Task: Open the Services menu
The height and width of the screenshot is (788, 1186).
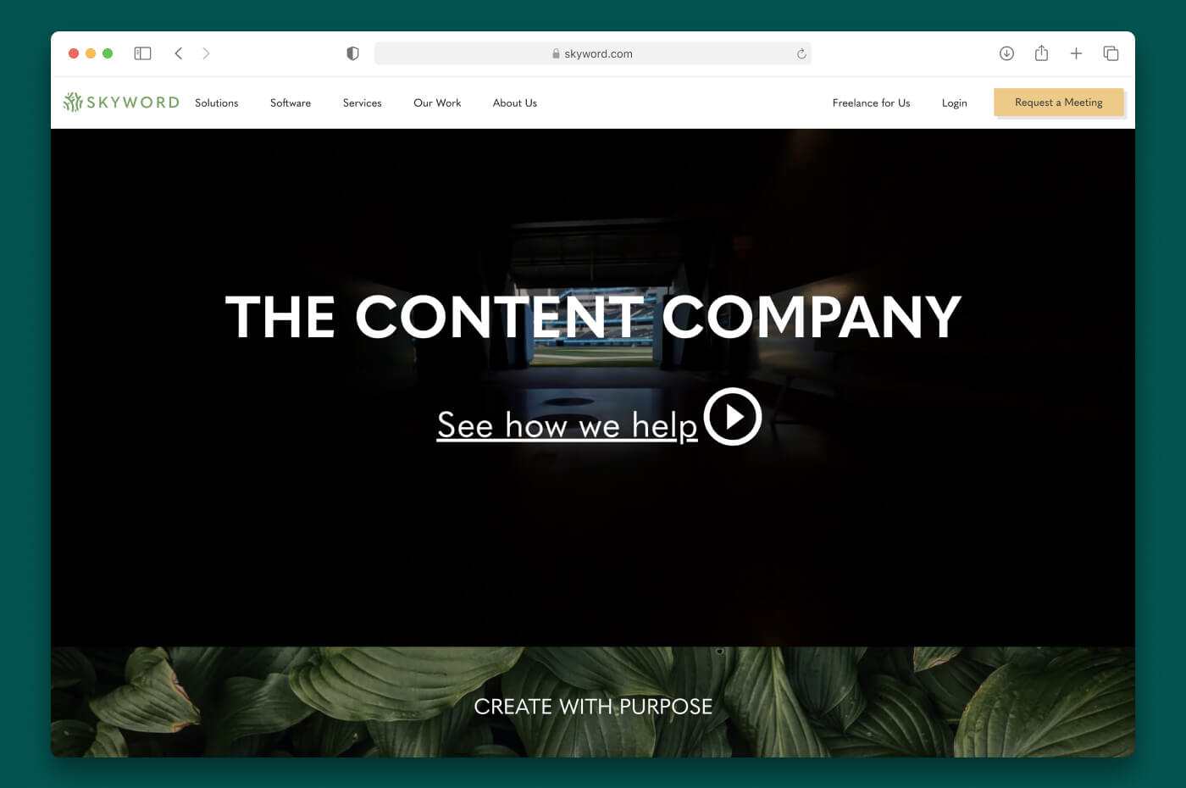Action: [x=362, y=103]
